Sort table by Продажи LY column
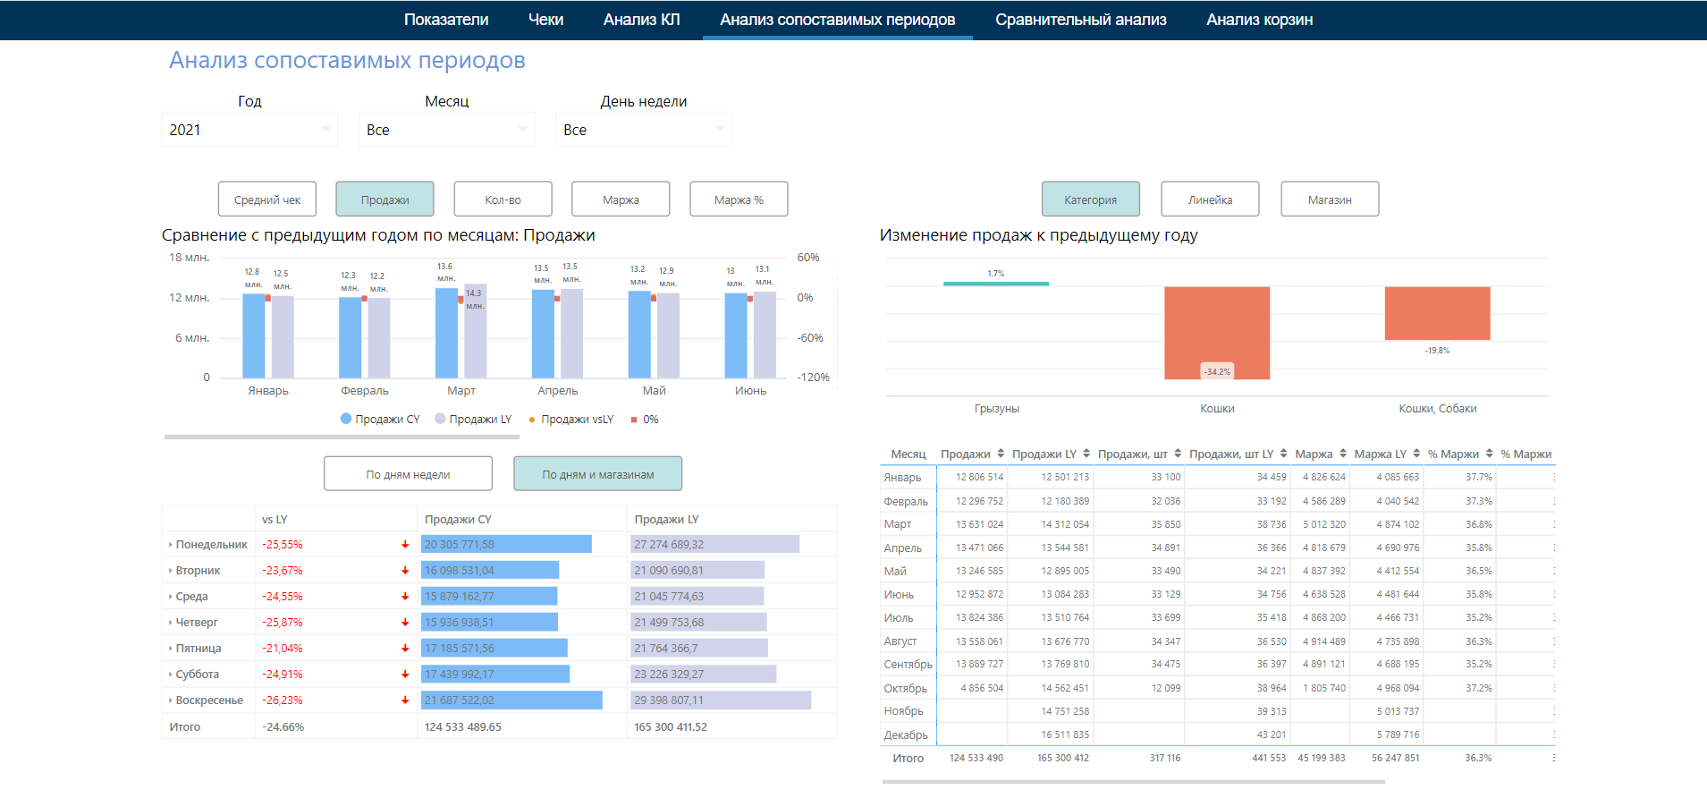This screenshot has width=1707, height=798. tap(1086, 454)
